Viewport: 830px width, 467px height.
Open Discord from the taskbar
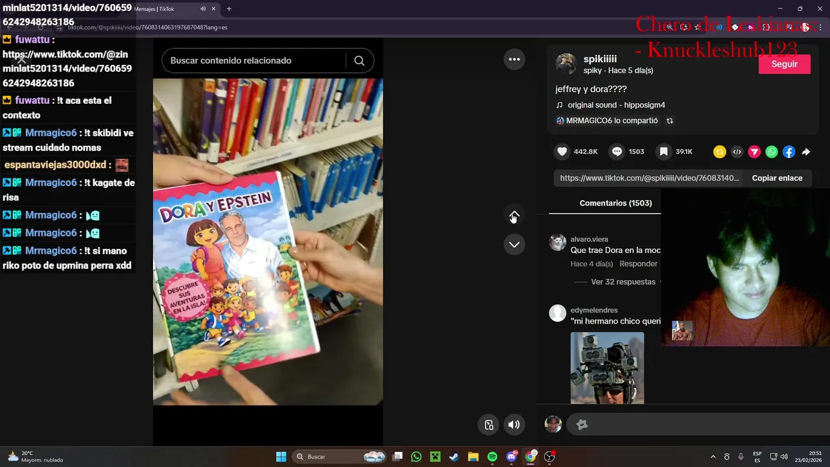click(512, 457)
